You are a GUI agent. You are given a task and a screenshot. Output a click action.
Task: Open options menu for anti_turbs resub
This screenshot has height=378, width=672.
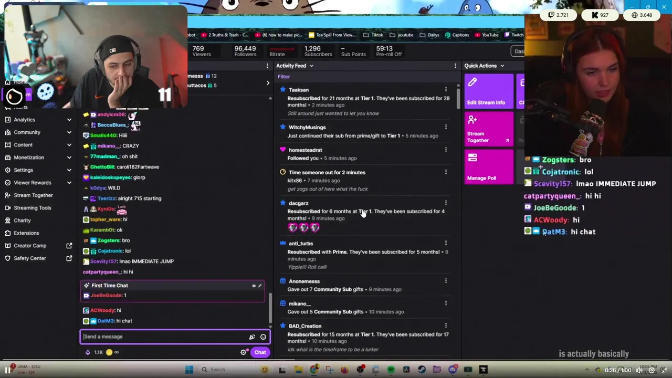446,243
